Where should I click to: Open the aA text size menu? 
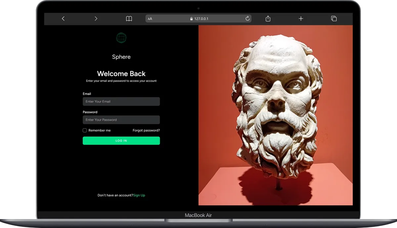150,19
